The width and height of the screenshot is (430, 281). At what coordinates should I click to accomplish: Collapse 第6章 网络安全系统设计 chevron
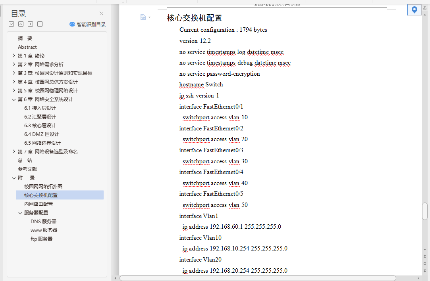14,99
